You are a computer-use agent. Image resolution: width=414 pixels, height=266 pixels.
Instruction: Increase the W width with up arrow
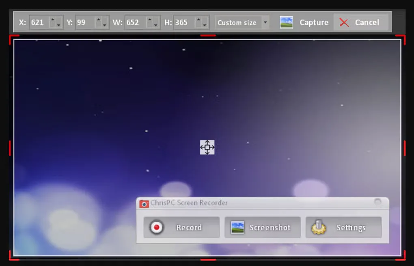pyautogui.click(x=150, y=19)
